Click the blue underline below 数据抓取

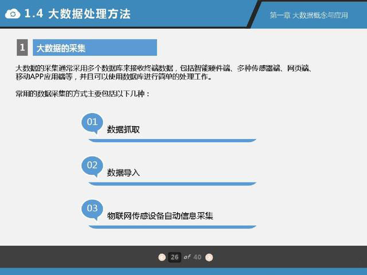coord(172,140)
